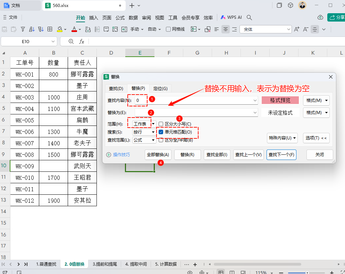Add a new sheet with plus icon
The width and height of the screenshot is (345, 274).
coord(195,264)
